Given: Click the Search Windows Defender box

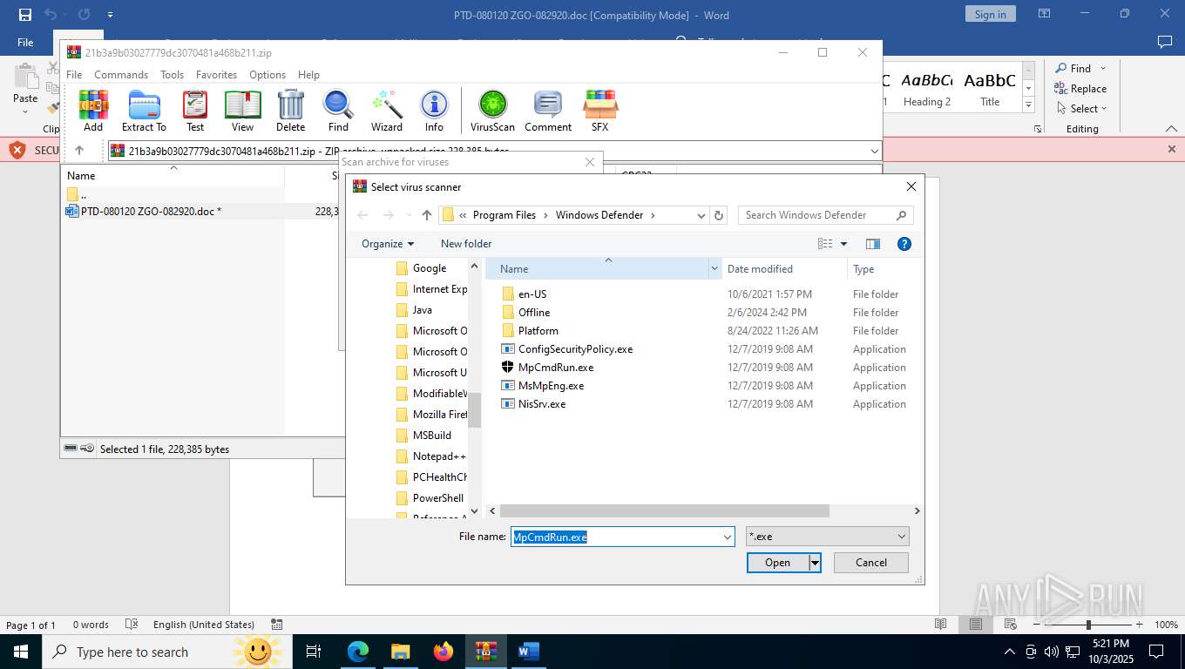Looking at the screenshot, I should 824,215.
